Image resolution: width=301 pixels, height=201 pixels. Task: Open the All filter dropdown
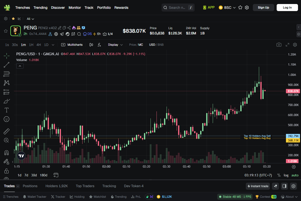point(30,19)
